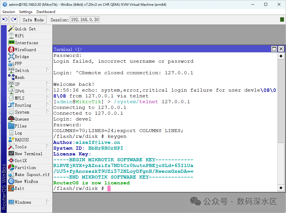Open Quick Set wand icon
The width and height of the screenshot is (286, 213).
(11, 29)
